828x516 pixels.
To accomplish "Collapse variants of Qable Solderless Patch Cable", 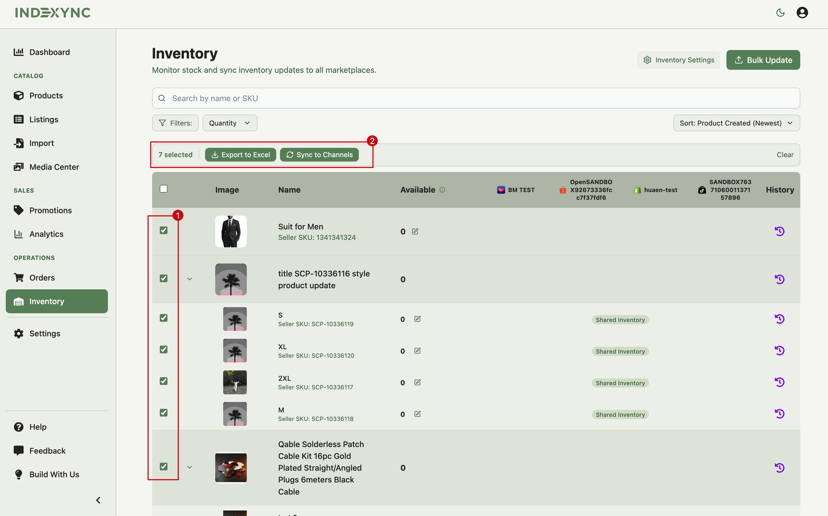I will click(189, 467).
